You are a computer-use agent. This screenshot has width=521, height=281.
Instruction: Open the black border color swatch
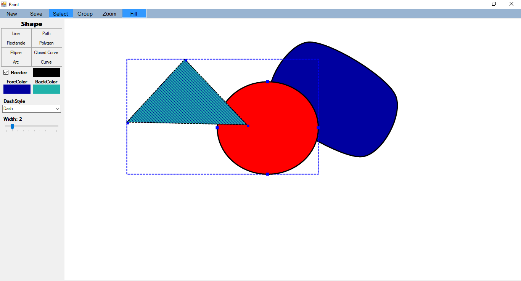46,72
